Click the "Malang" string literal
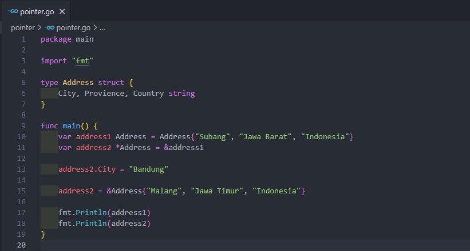The height and width of the screenshot is (251, 470). pyautogui.click(x=164, y=191)
